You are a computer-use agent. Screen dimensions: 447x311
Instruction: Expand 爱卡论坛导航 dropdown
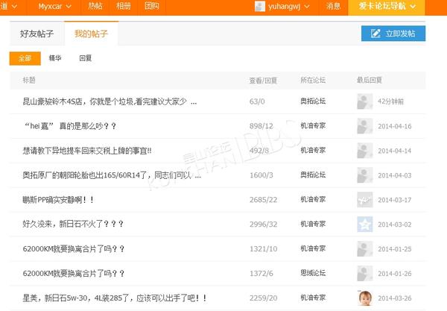pos(386,7)
